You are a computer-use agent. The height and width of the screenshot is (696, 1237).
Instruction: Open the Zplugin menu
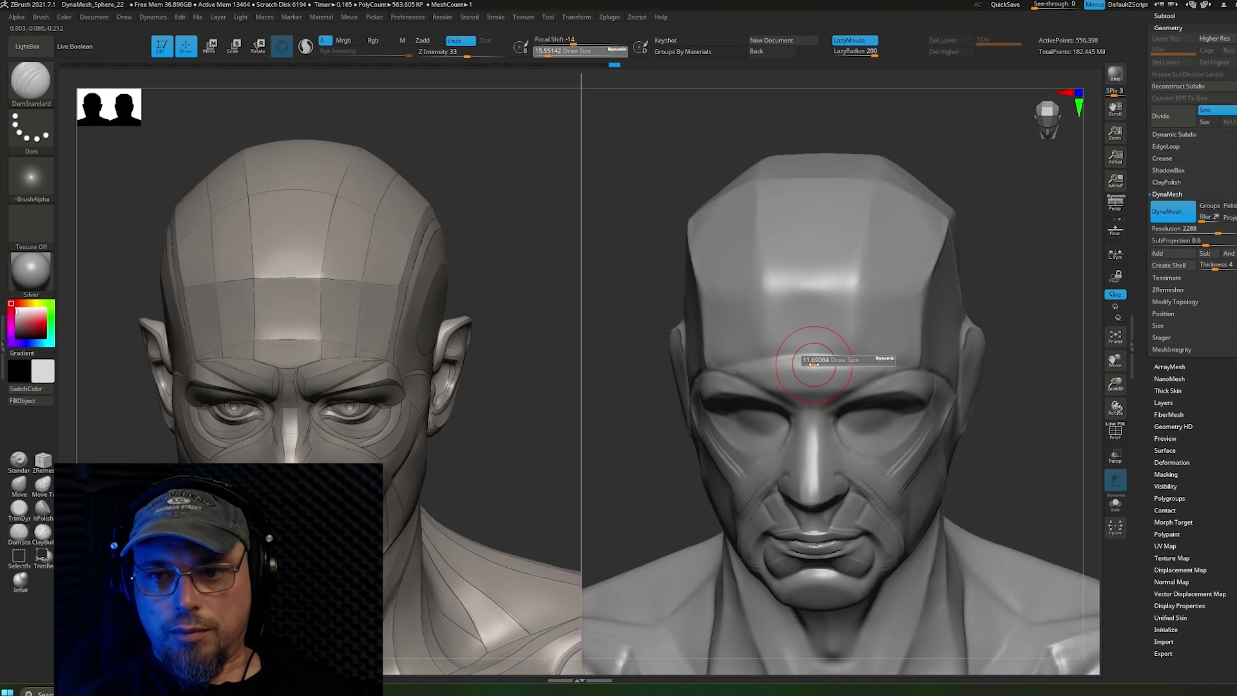pos(609,17)
